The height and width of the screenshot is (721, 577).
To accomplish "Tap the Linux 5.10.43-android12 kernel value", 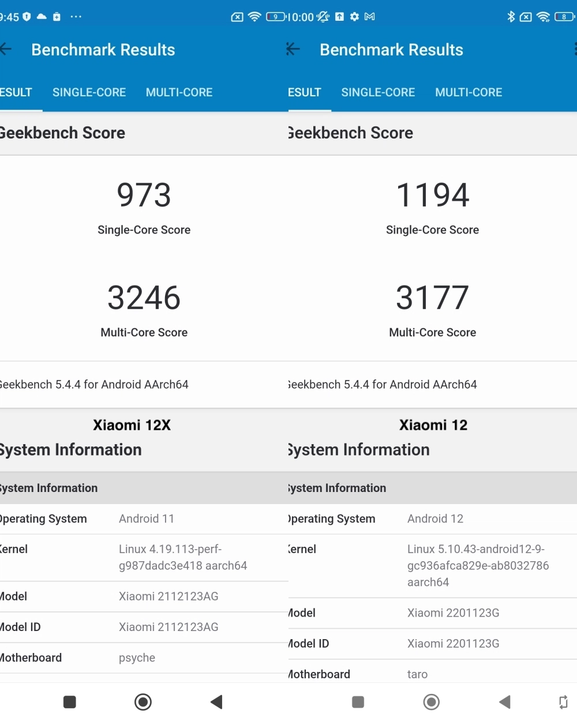I will pyautogui.click(x=478, y=565).
